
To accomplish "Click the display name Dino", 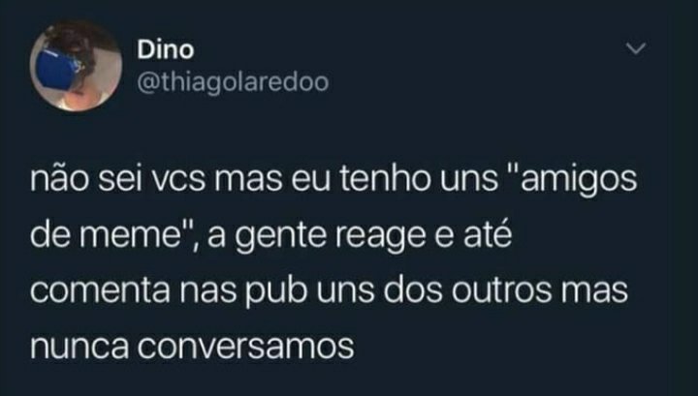I will click(x=166, y=49).
